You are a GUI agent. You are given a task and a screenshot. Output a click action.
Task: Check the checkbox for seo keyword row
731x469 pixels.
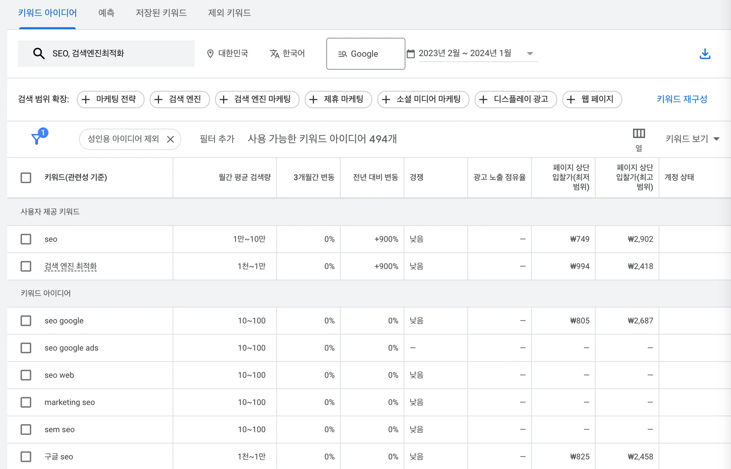coord(26,239)
